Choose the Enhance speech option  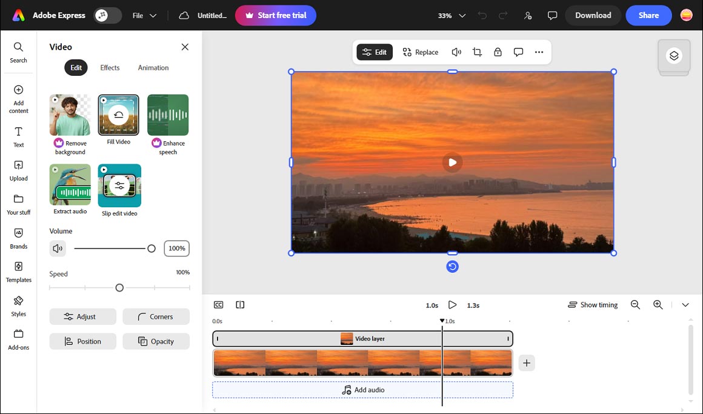click(x=168, y=125)
